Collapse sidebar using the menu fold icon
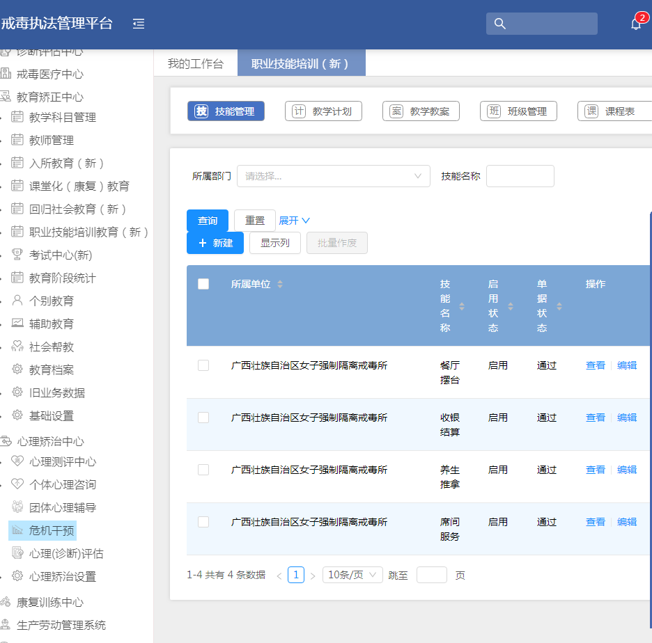The width and height of the screenshot is (652, 643). [x=139, y=24]
